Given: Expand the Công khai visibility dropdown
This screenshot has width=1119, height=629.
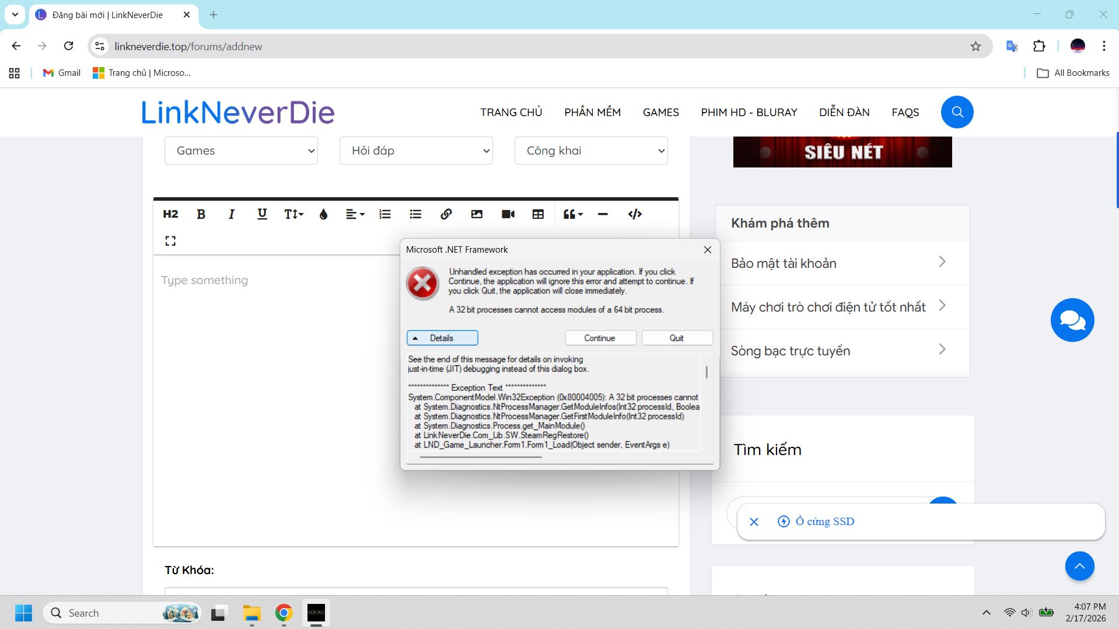Looking at the screenshot, I should click(591, 151).
